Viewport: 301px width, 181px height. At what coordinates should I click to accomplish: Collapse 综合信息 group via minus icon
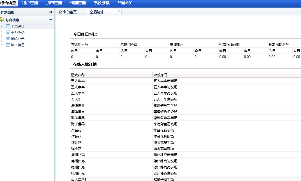coord(51,20)
